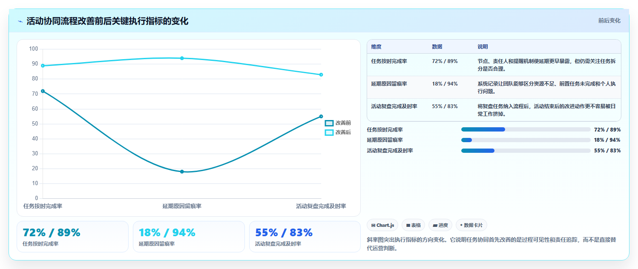Click description starting 将复盘任务纳入流程后
The width and height of the screenshot is (638, 269).
click(x=546, y=110)
